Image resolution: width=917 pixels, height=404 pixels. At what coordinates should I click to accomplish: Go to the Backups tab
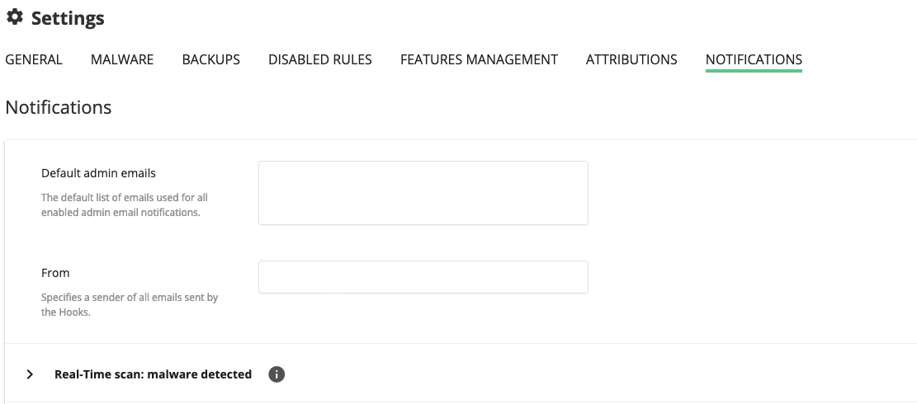tap(210, 59)
